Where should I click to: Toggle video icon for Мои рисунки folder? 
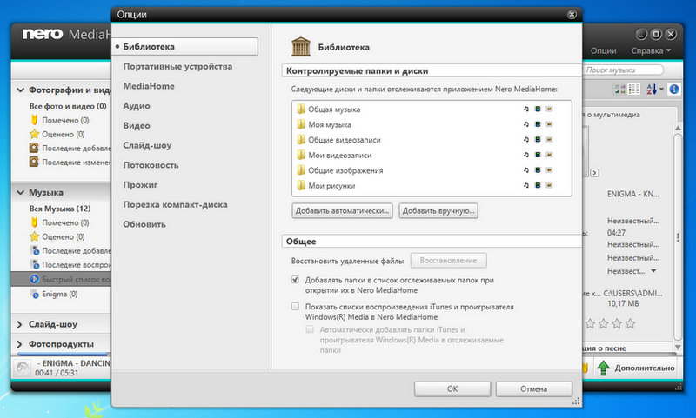click(x=538, y=185)
